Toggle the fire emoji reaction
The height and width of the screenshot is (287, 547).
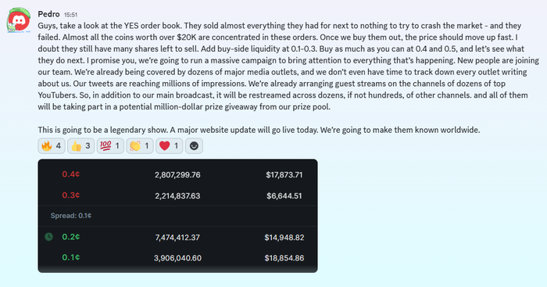coord(52,145)
